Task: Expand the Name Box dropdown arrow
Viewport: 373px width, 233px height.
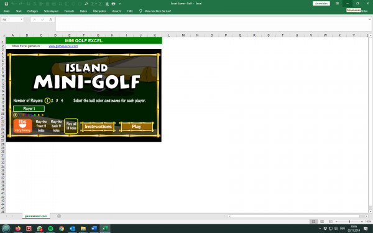Action: pyautogui.click(x=21, y=19)
